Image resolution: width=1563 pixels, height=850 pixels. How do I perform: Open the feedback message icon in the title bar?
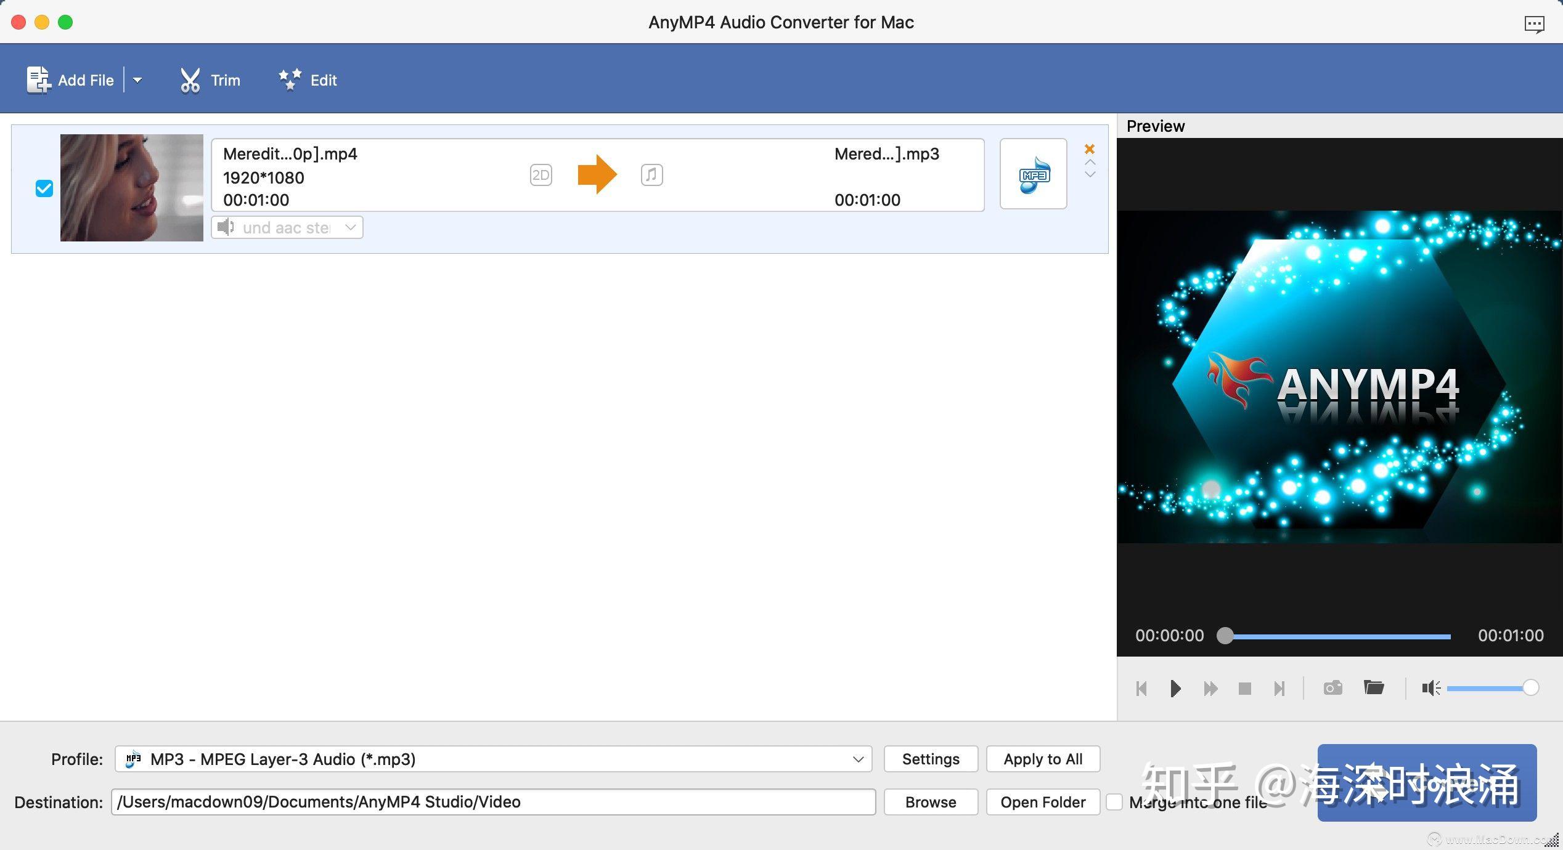1534,24
